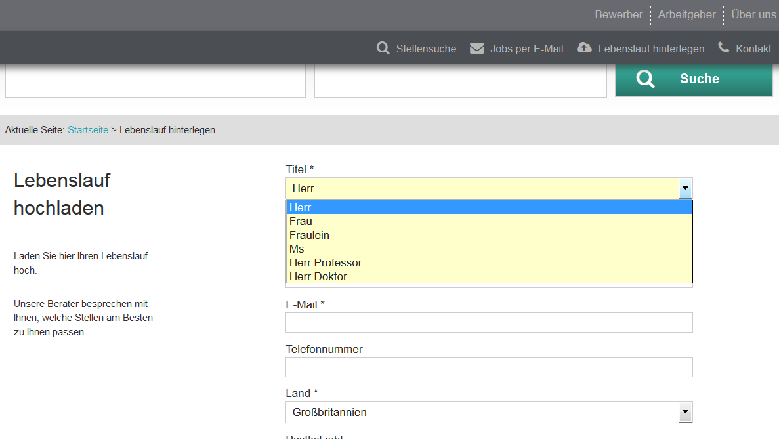The image size is (779, 439).
Task: Select Herr from the Titel list
Action: pyautogui.click(x=489, y=207)
